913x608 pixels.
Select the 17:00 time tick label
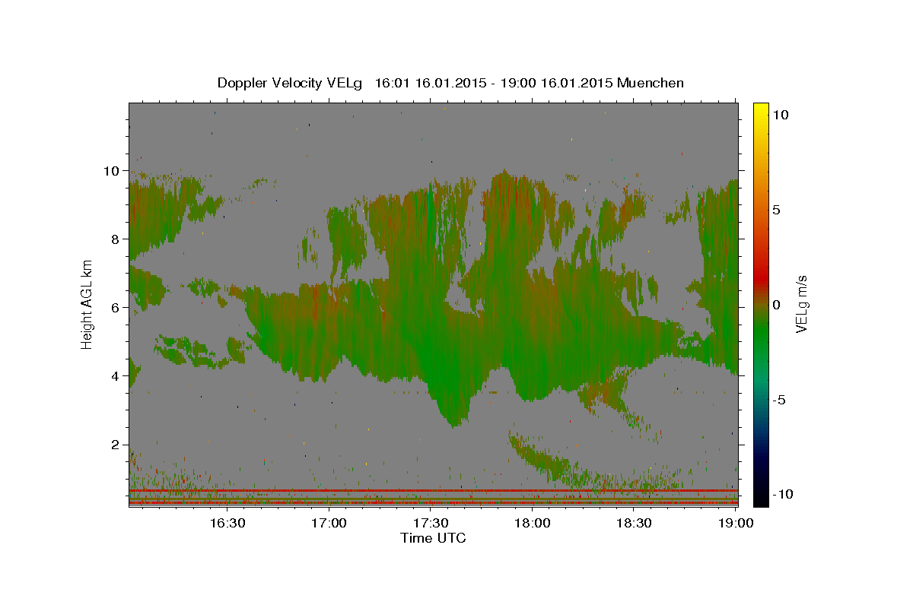coord(329,524)
